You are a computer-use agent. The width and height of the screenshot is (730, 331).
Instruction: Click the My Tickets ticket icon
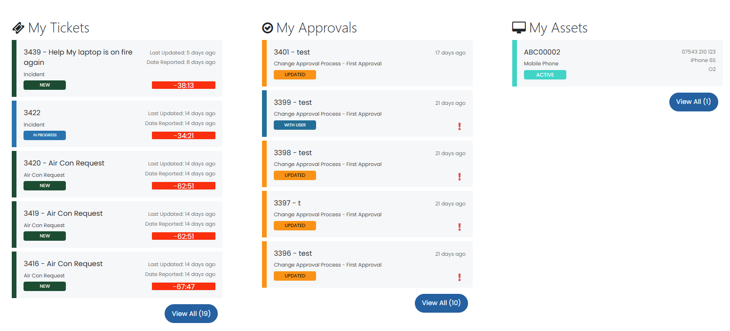pyautogui.click(x=18, y=28)
